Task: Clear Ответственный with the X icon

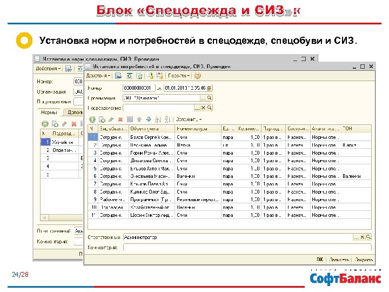Action: 362,237
